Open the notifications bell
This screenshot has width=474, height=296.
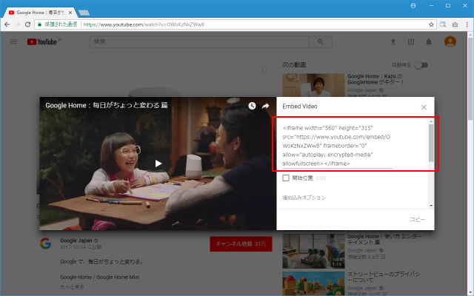point(429,41)
